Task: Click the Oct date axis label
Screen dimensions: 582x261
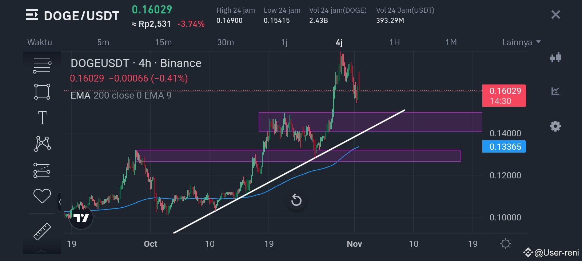Action: tap(151, 244)
